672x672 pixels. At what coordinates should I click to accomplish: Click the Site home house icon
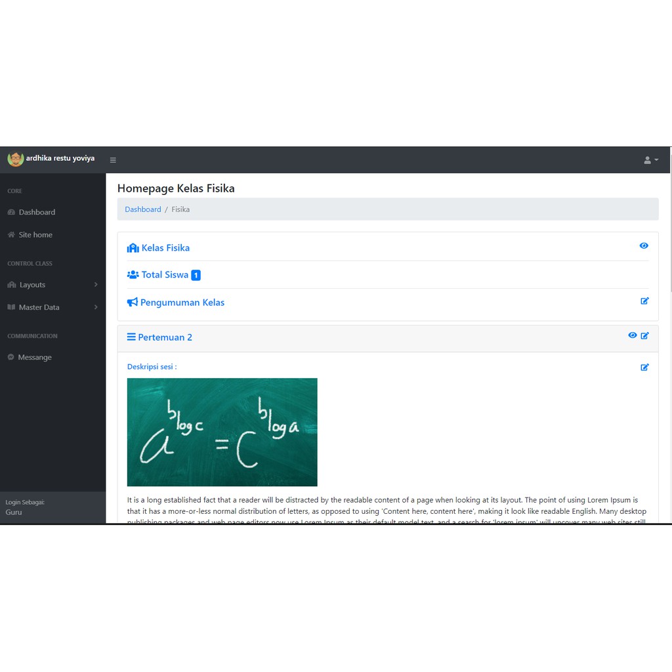click(11, 234)
